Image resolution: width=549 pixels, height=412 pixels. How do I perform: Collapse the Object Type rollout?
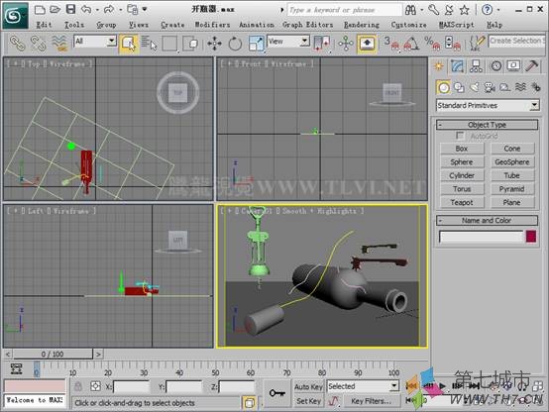[487, 125]
